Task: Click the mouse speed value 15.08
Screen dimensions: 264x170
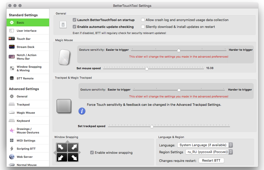Action: click(210, 68)
